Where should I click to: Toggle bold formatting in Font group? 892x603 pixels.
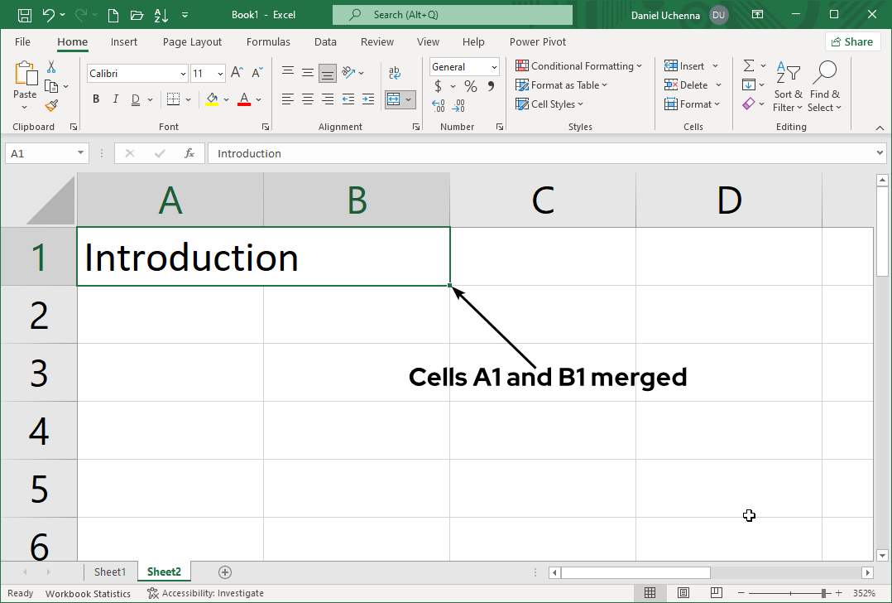[95, 99]
